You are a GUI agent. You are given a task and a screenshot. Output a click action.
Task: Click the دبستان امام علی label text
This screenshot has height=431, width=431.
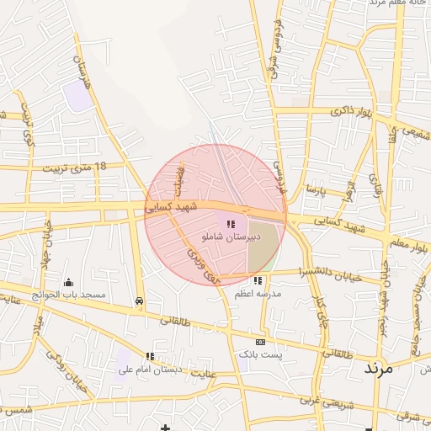tap(150, 370)
